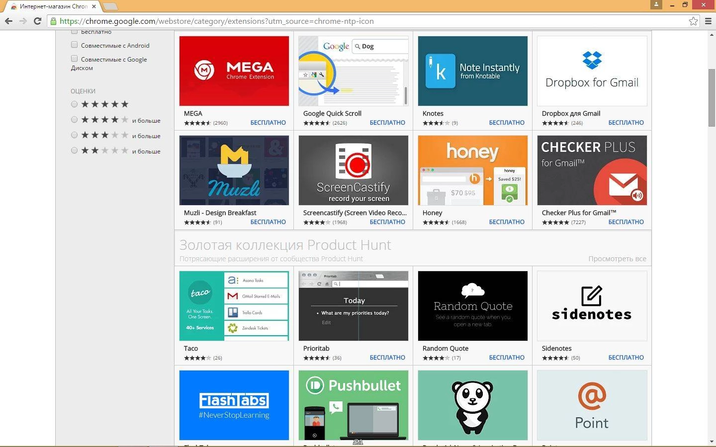The height and width of the screenshot is (447, 716).
Task: Click the Taco rating stars (26)
Action: coord(197,358)
